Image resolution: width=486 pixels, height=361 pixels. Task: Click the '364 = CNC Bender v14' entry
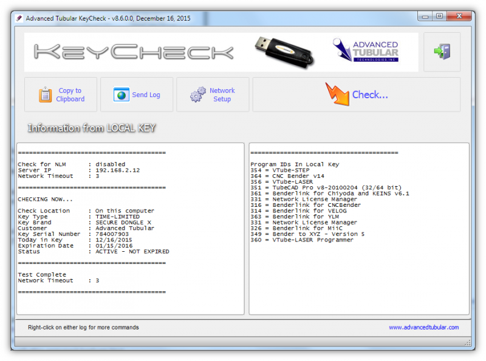coord(287,176)
